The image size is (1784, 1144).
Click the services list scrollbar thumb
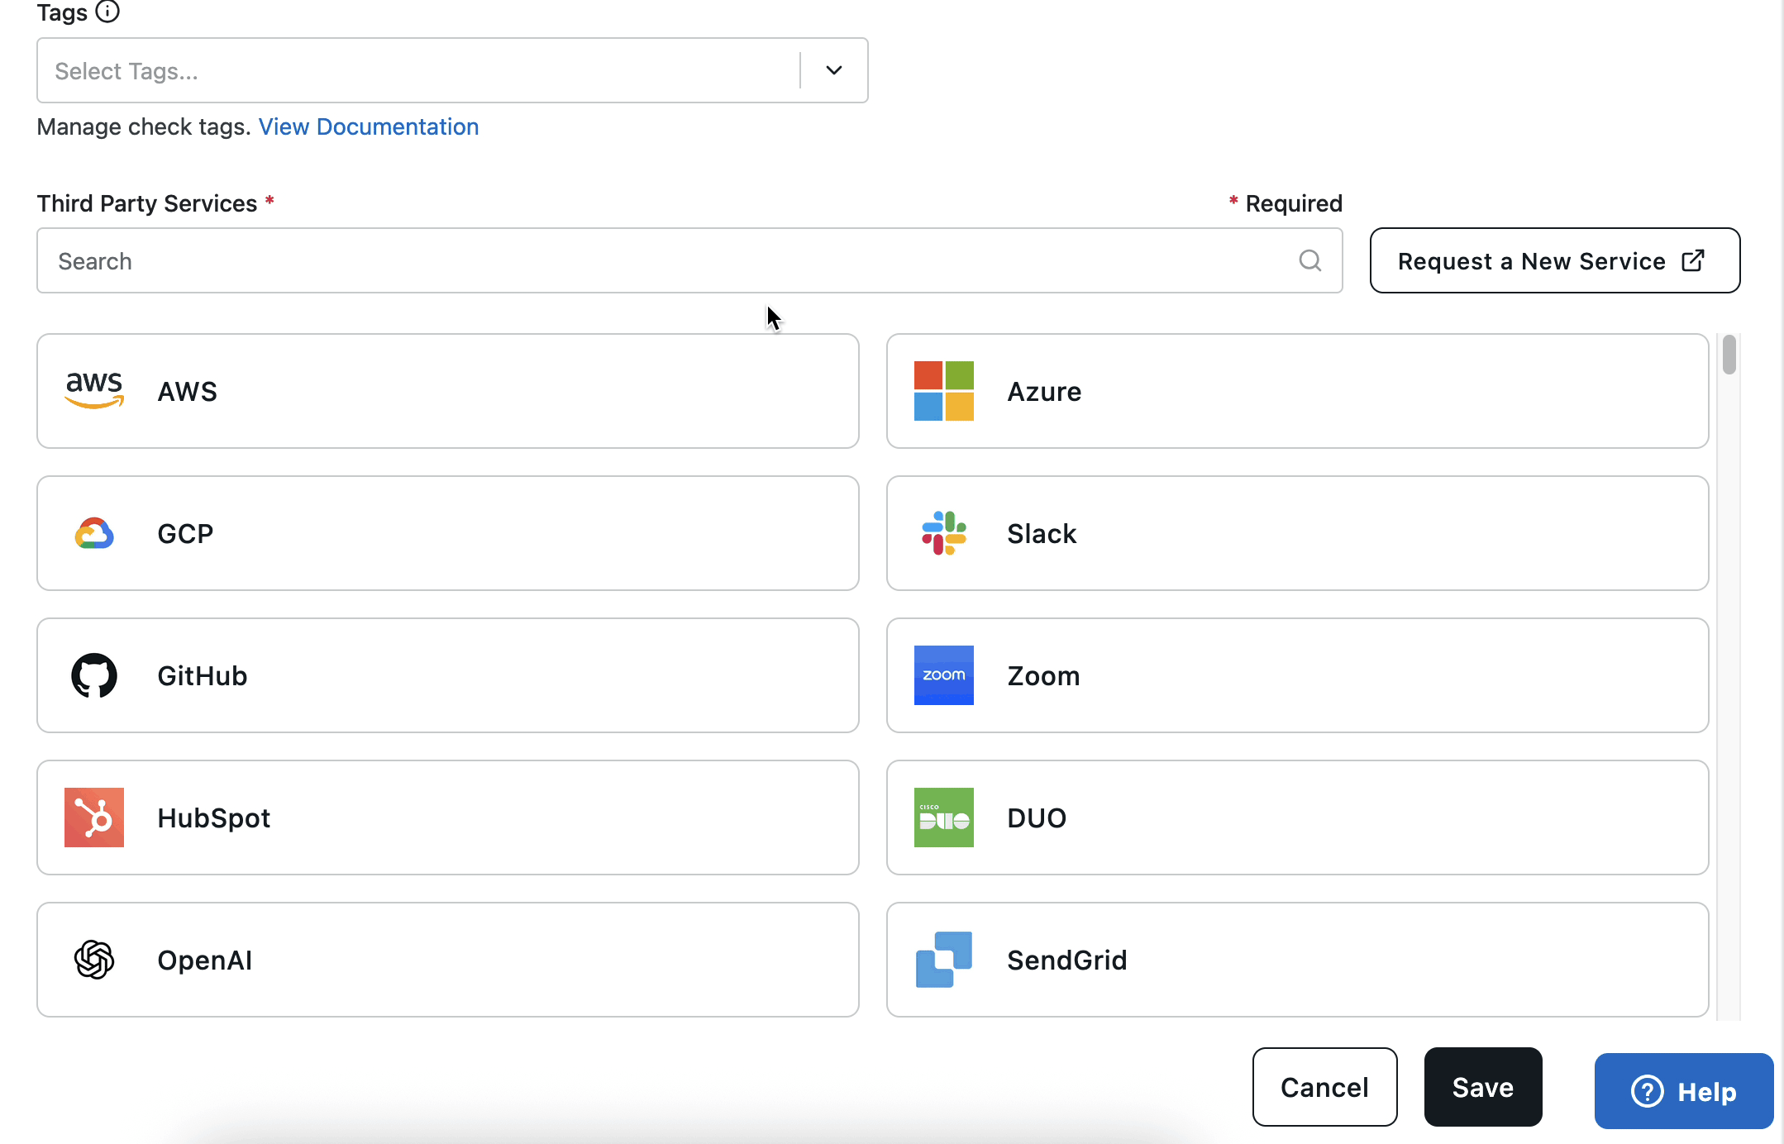click(x=1729, y=355)
